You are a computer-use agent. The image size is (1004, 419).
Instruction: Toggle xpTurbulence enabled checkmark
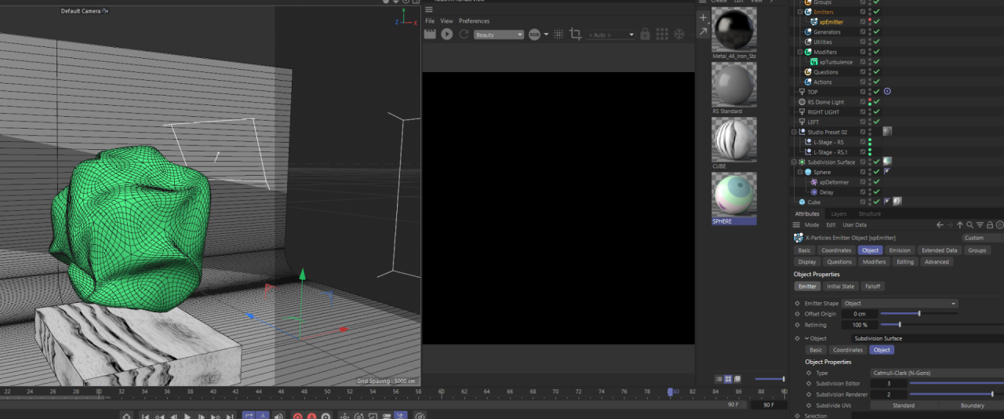point(876,62)
